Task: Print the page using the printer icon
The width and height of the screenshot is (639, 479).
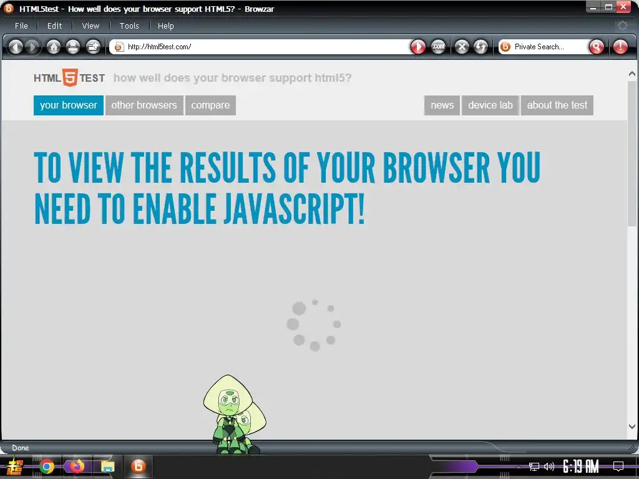Action: pyautogui.click(x=73, y=47)
